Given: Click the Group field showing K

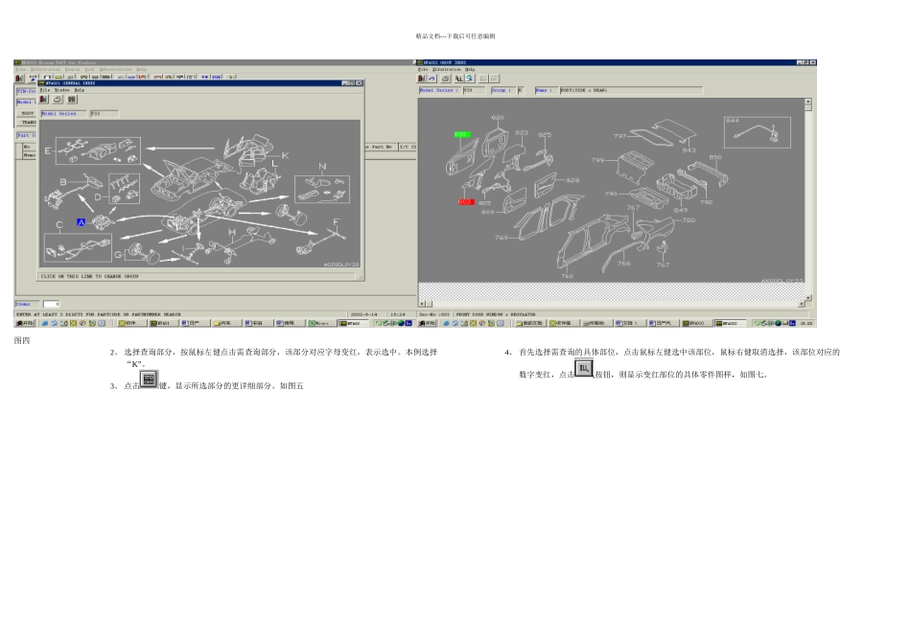Looking at the screenshot, I should pyautogui.click(x=521, y=90).
